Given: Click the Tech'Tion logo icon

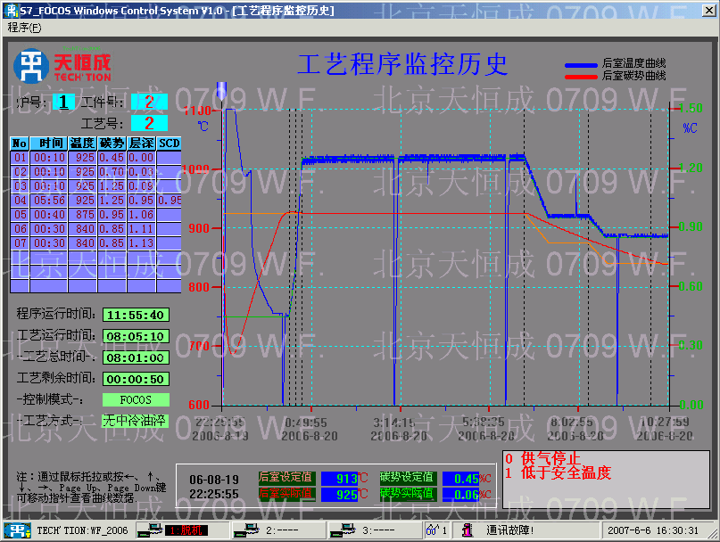Looking at the screenshot, I should click(x=31, y=65).
